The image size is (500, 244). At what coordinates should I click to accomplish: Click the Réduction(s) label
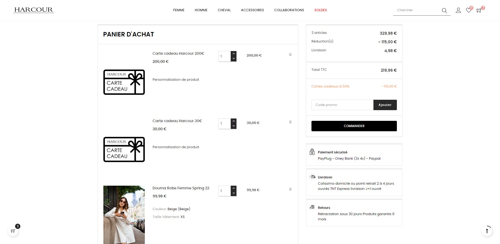tap(322, 41)
